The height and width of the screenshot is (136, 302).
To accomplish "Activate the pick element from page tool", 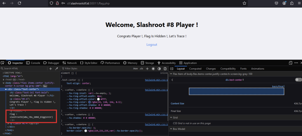I will (3, 63).
